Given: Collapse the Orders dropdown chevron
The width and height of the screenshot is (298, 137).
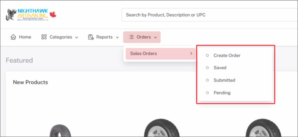Looking at the screenshot, I should tap(156, 37).
